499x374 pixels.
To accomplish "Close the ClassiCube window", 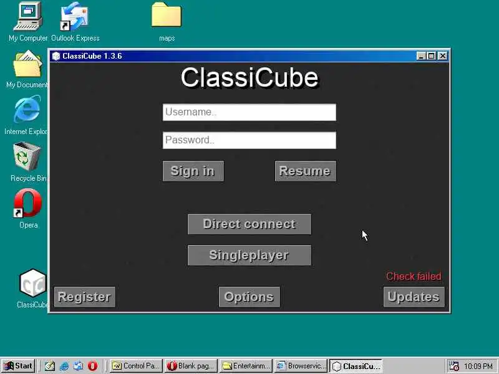I will tap(443, 56).
